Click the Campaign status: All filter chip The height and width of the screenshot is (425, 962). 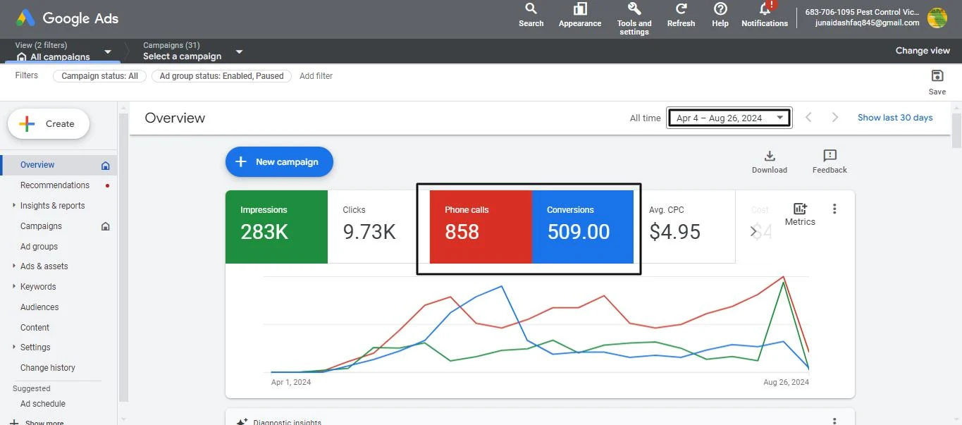point(99,76)
